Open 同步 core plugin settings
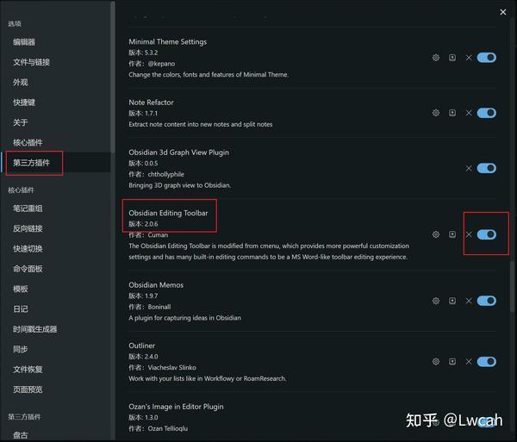Viewport: 517px width, 442px height. click(x=21, y=349)
